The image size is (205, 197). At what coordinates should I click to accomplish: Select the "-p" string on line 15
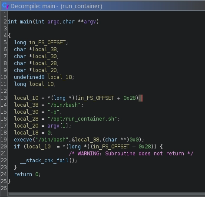[53, 112]
